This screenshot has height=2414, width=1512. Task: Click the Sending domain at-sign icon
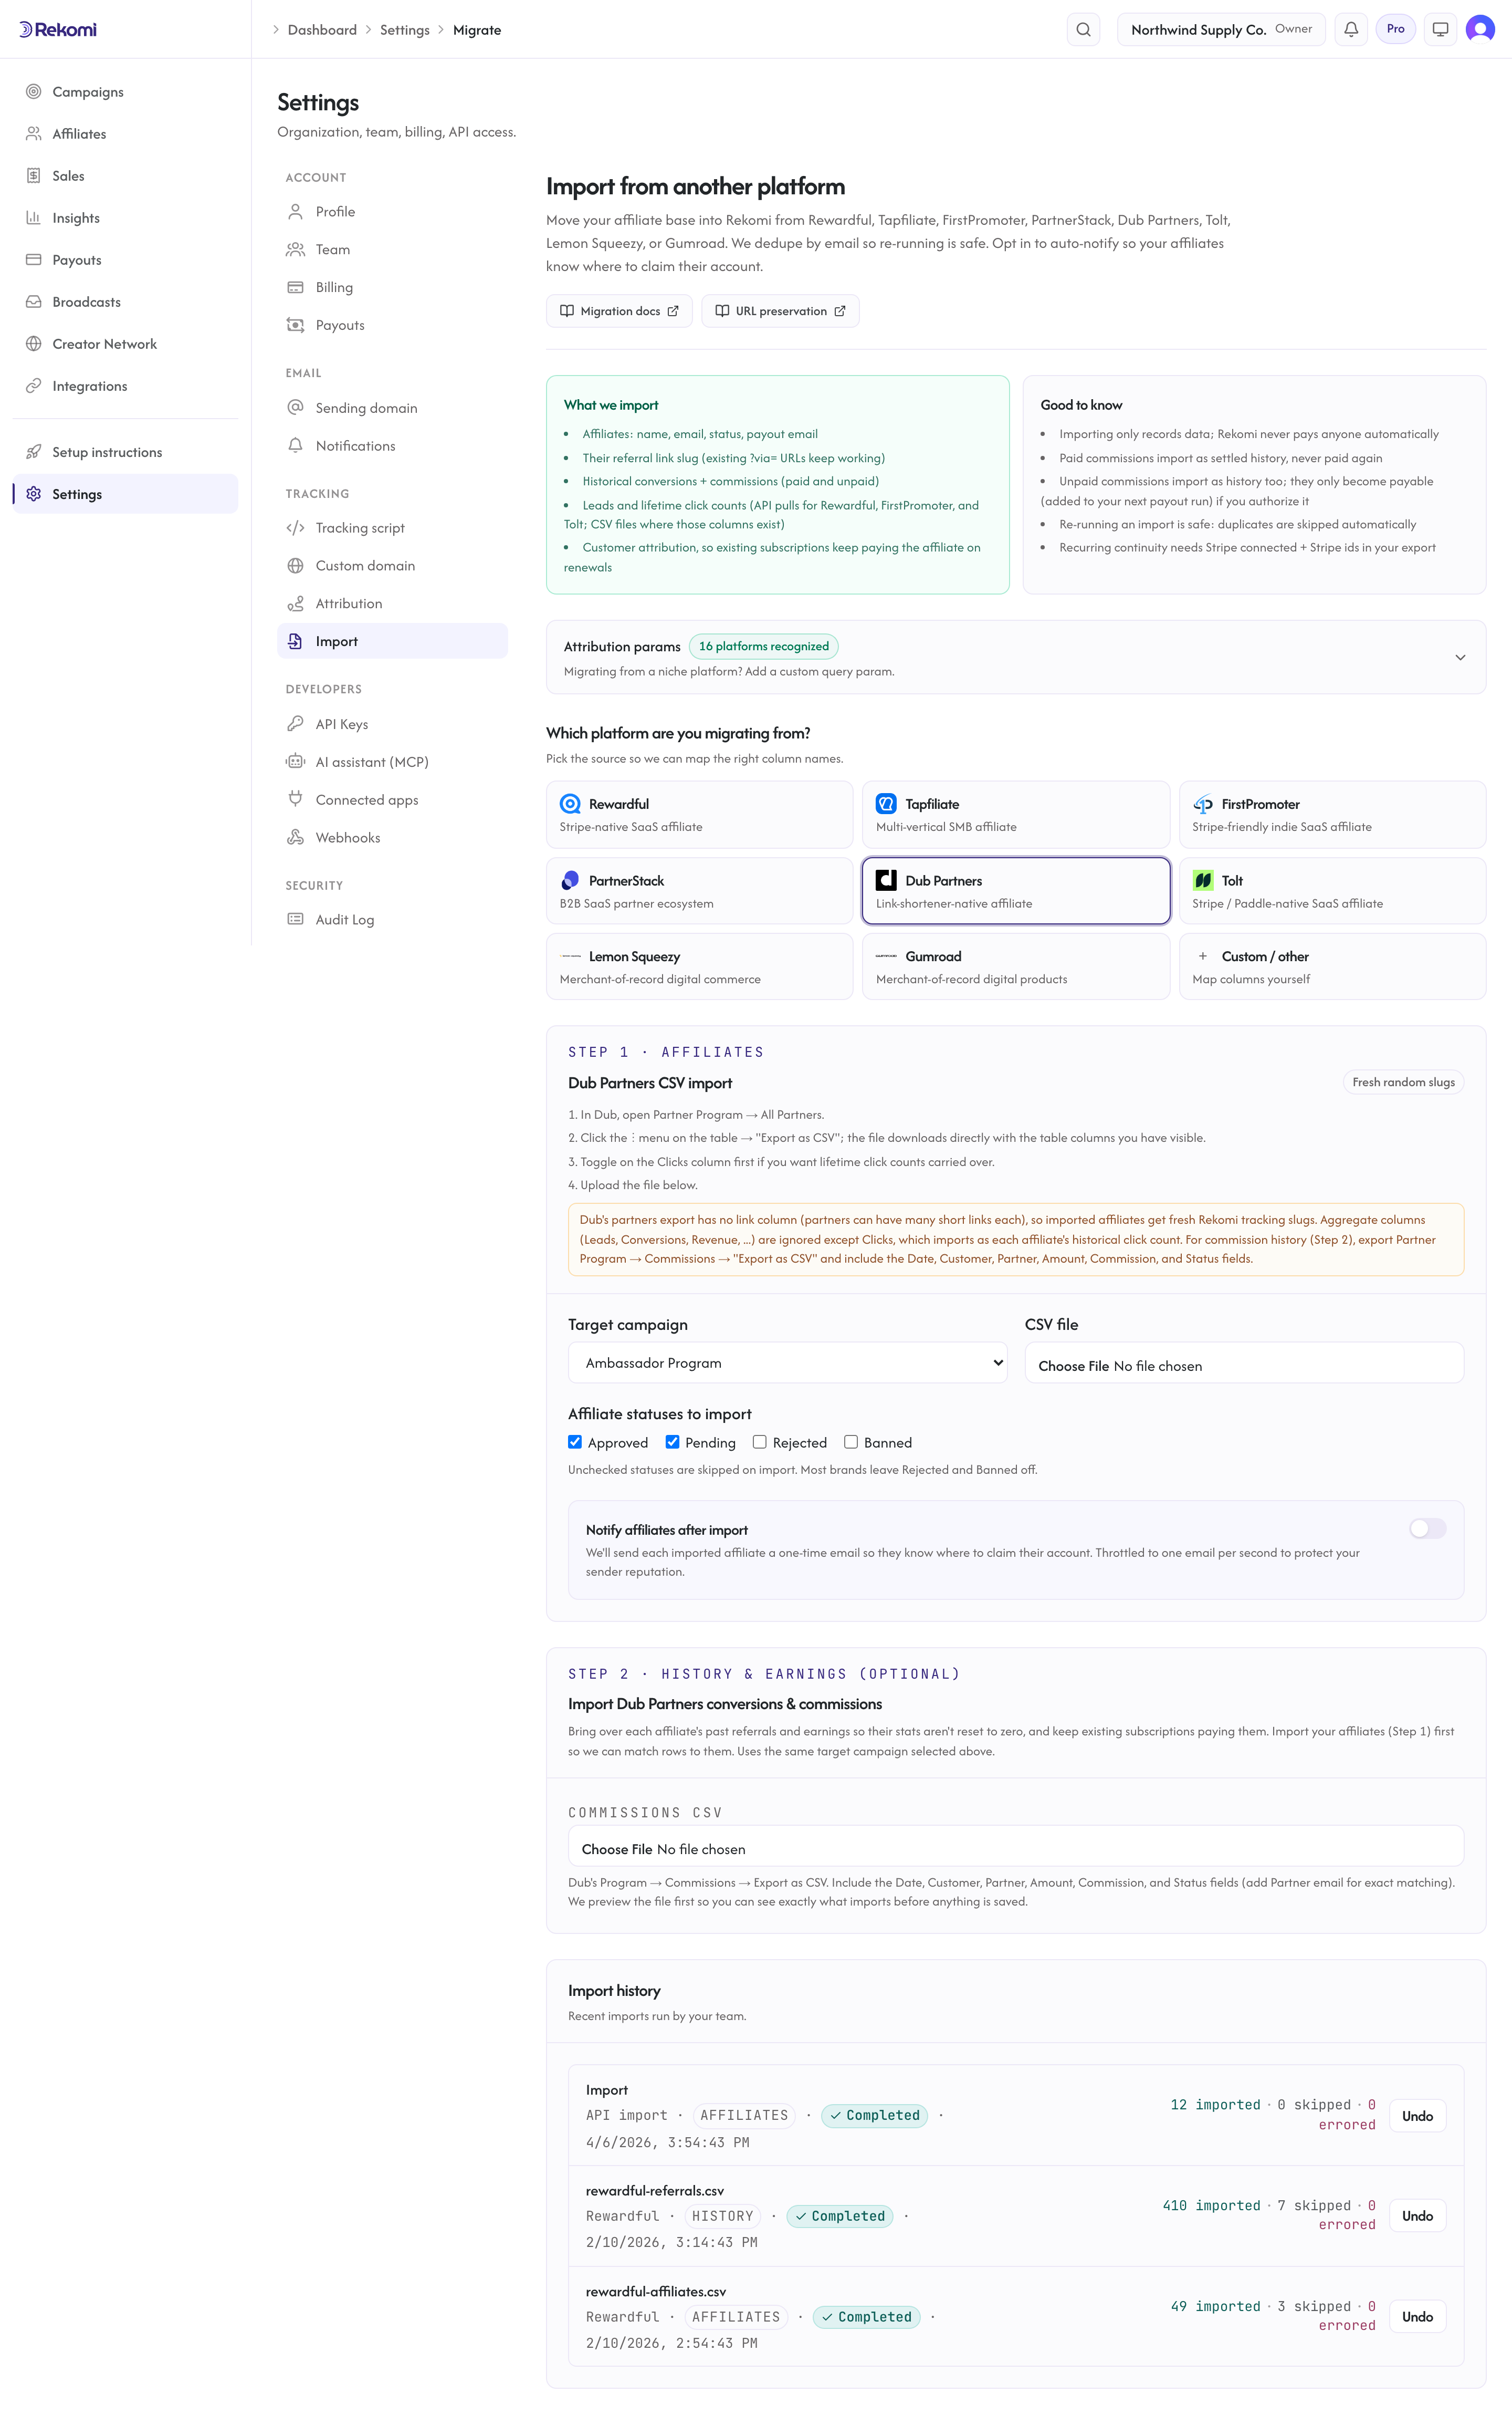pos(295,407)
